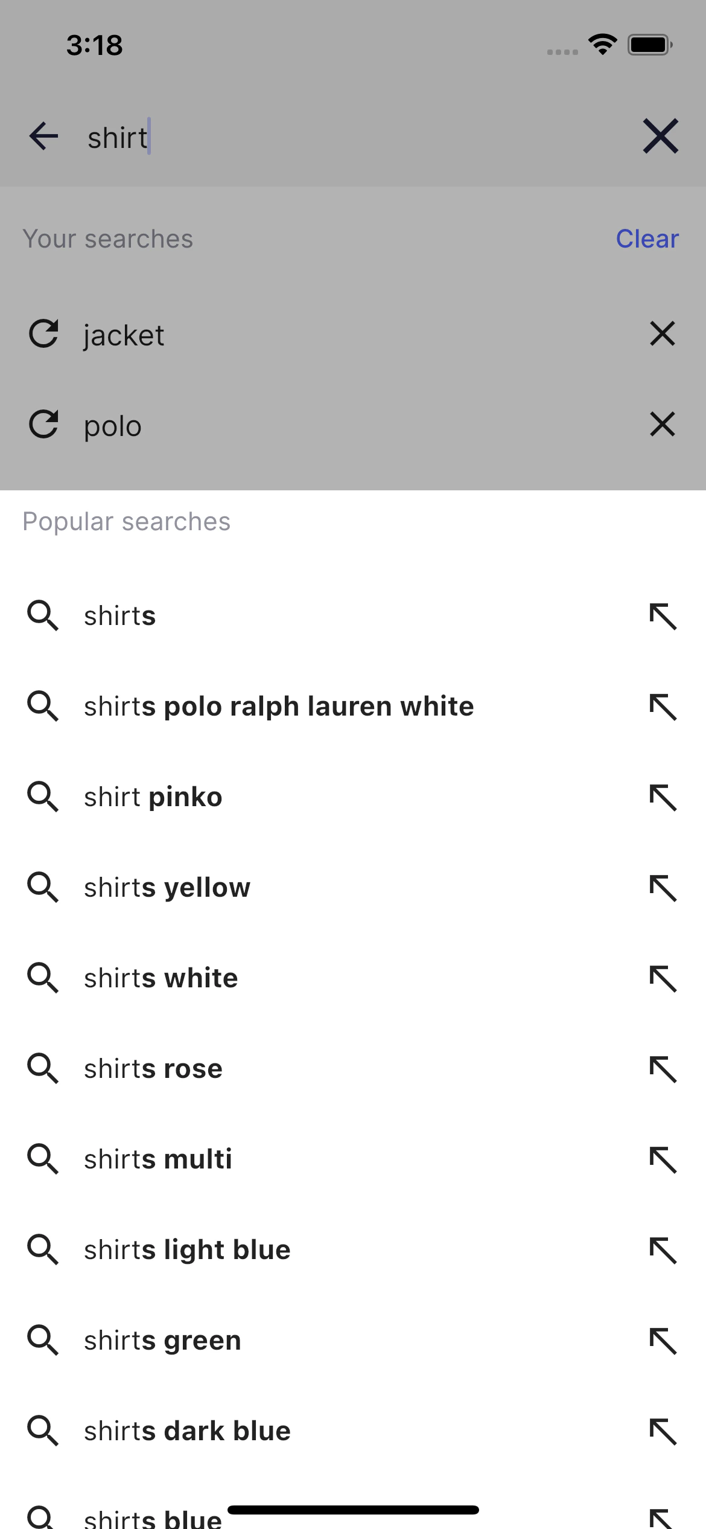
Task: Click the magnifier icon next to 'shirts'
Action: tap(43, 615)
